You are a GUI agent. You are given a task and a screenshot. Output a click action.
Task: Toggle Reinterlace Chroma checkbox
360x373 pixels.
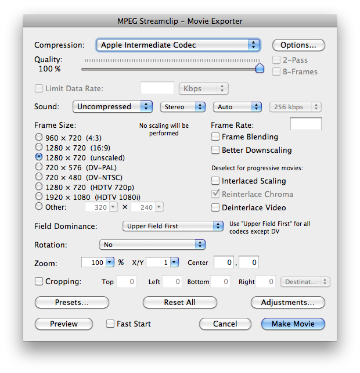coord(215,194)
